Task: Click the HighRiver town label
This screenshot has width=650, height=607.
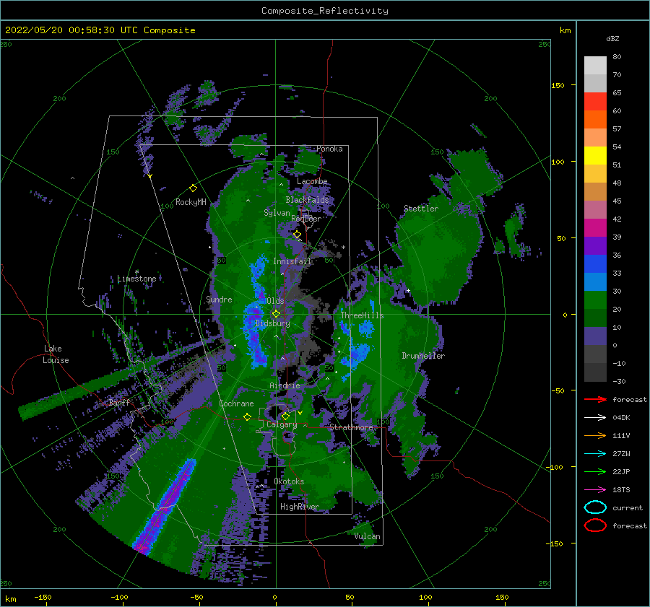Action: pyautogui.click(x=300, y=507)
